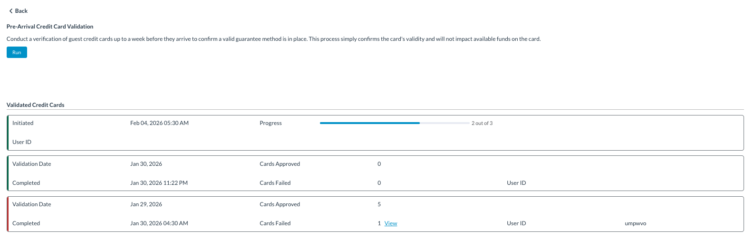The height and width of the screenshot is (249, 754).
Task: Click the Validated Credit Cards section heading
Action: [x=36, y=105]
